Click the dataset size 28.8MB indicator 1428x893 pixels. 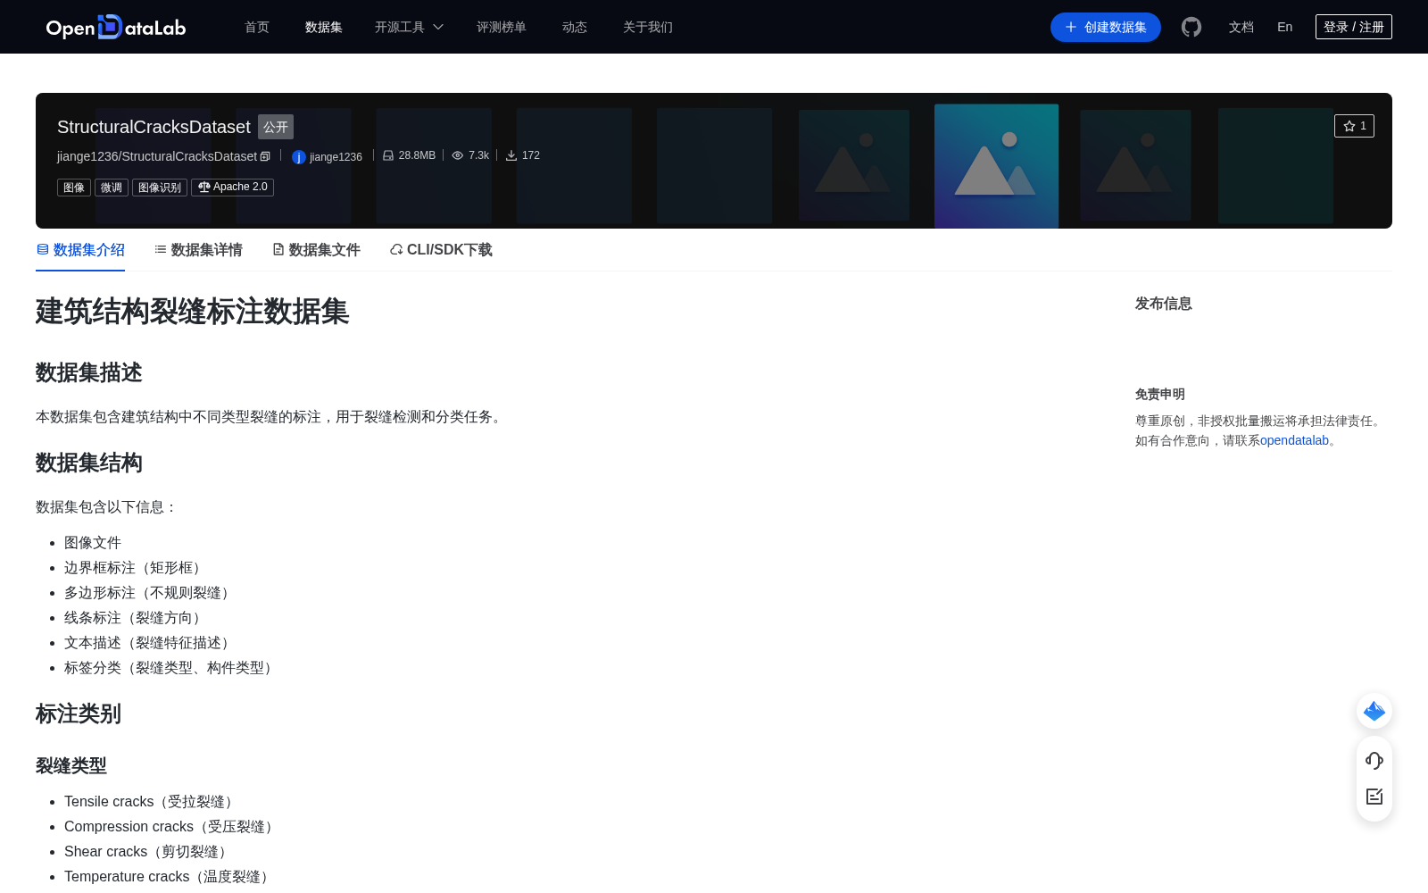coord(410,155)
